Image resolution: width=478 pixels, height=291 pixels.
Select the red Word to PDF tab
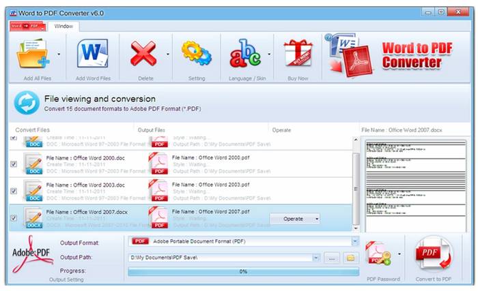tap(27, 26)
